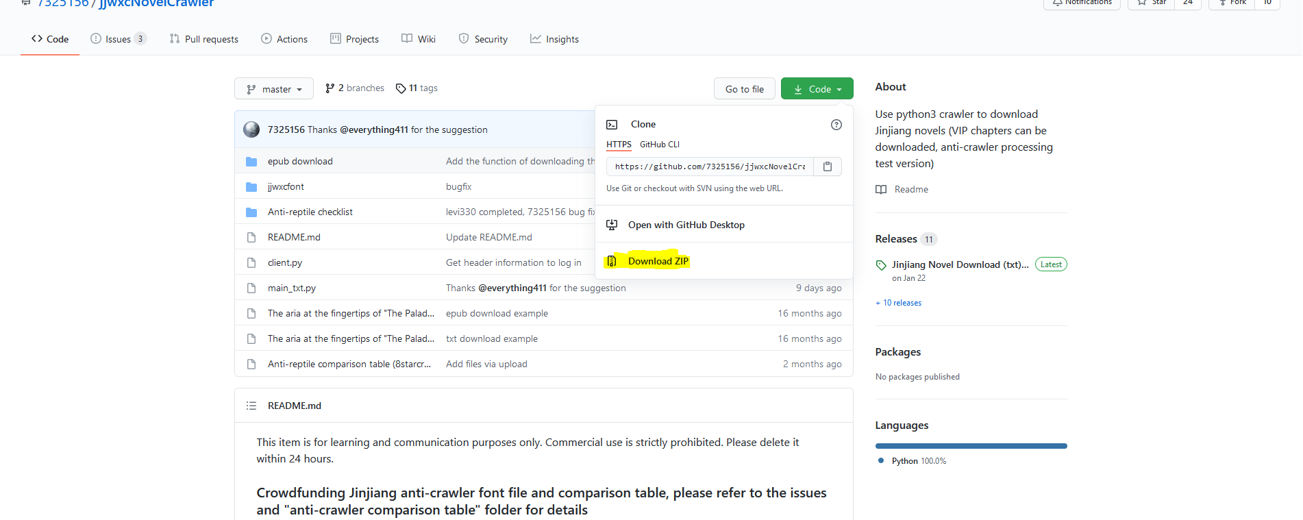
Task: Open the Code tab
Action: [x=50, y=39]
